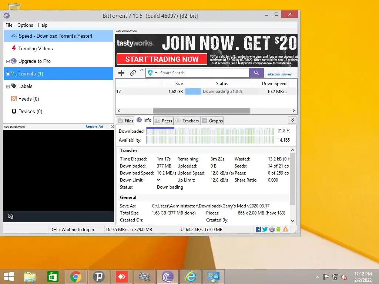Screen dimensions: 379x284
Task: Click the torrent list scroll left arrow
Action: [119, 111]
